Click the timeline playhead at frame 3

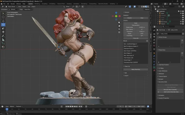click(7, 109)
